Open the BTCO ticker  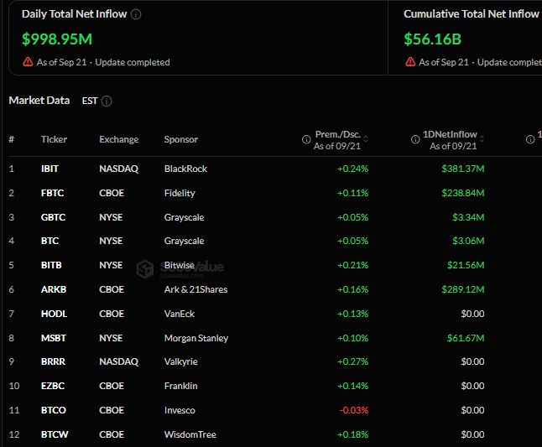coord(54,410)
